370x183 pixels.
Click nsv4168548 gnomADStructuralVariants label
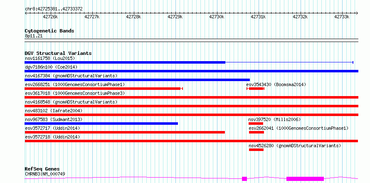coord(71,102)
